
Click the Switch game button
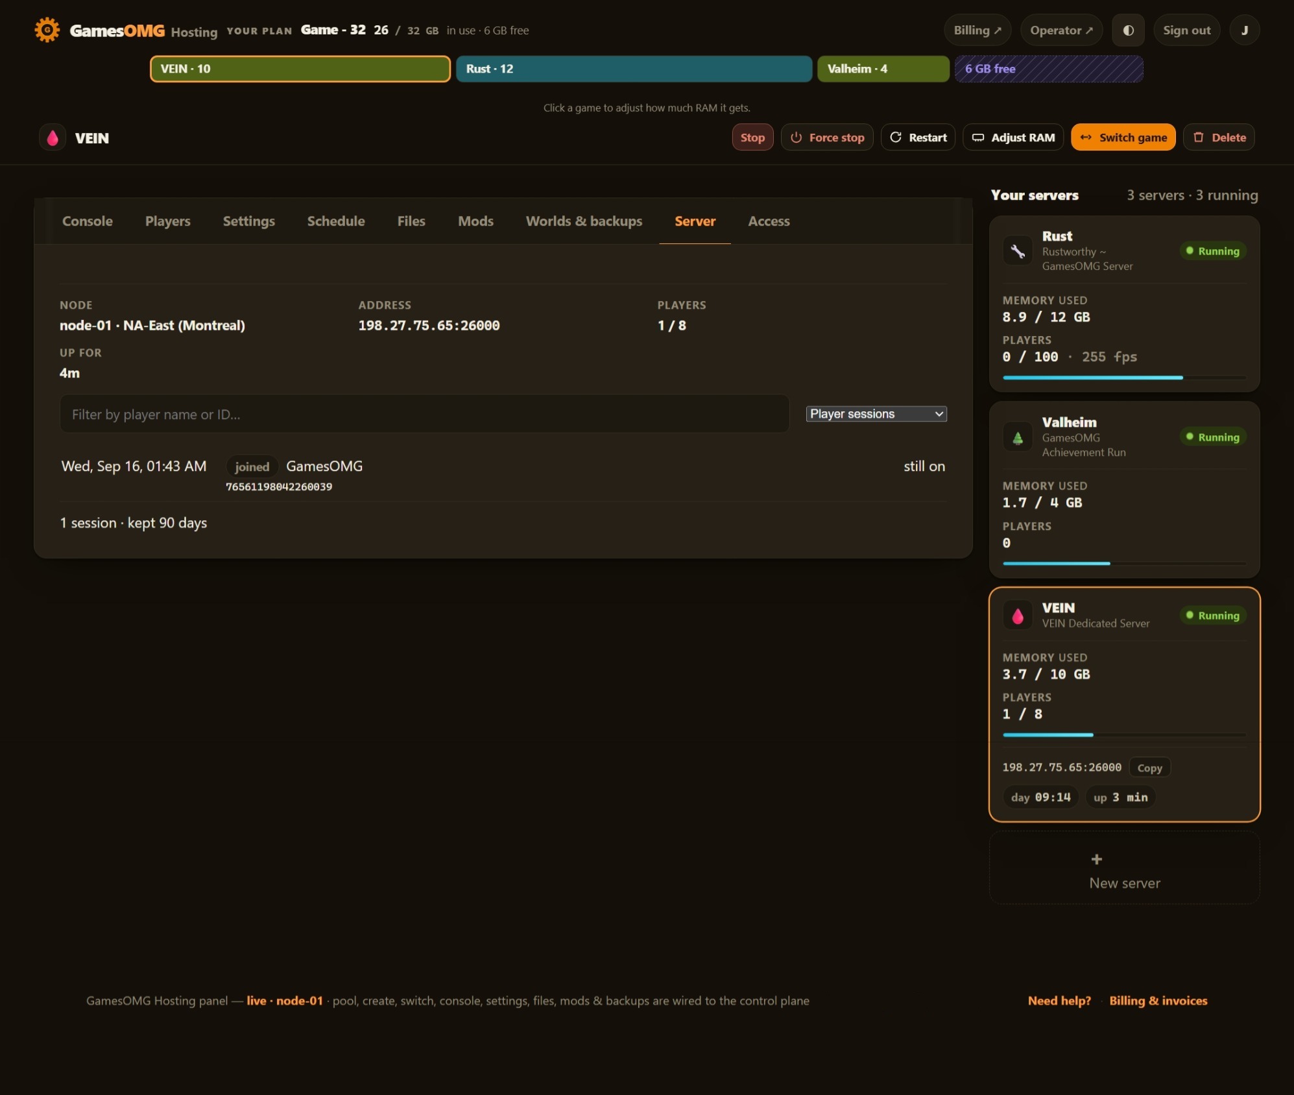[1123, 138]
